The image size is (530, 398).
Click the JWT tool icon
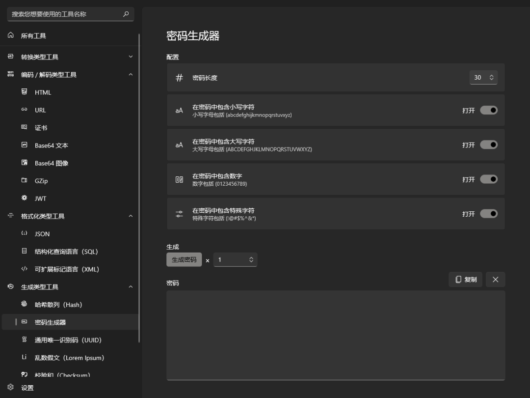coord(25,198)
